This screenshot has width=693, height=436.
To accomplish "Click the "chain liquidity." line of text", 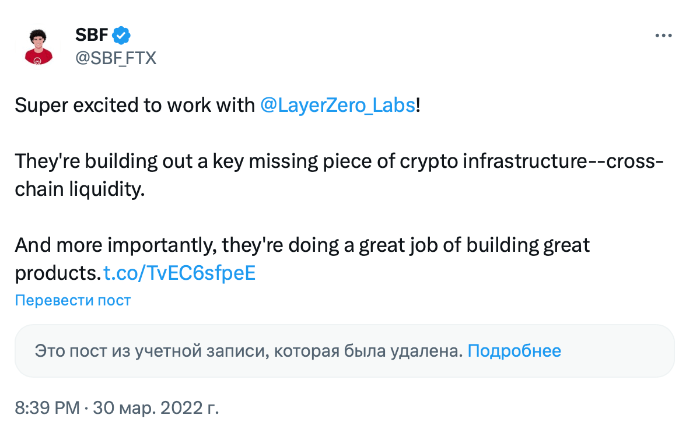I will 79,189.
